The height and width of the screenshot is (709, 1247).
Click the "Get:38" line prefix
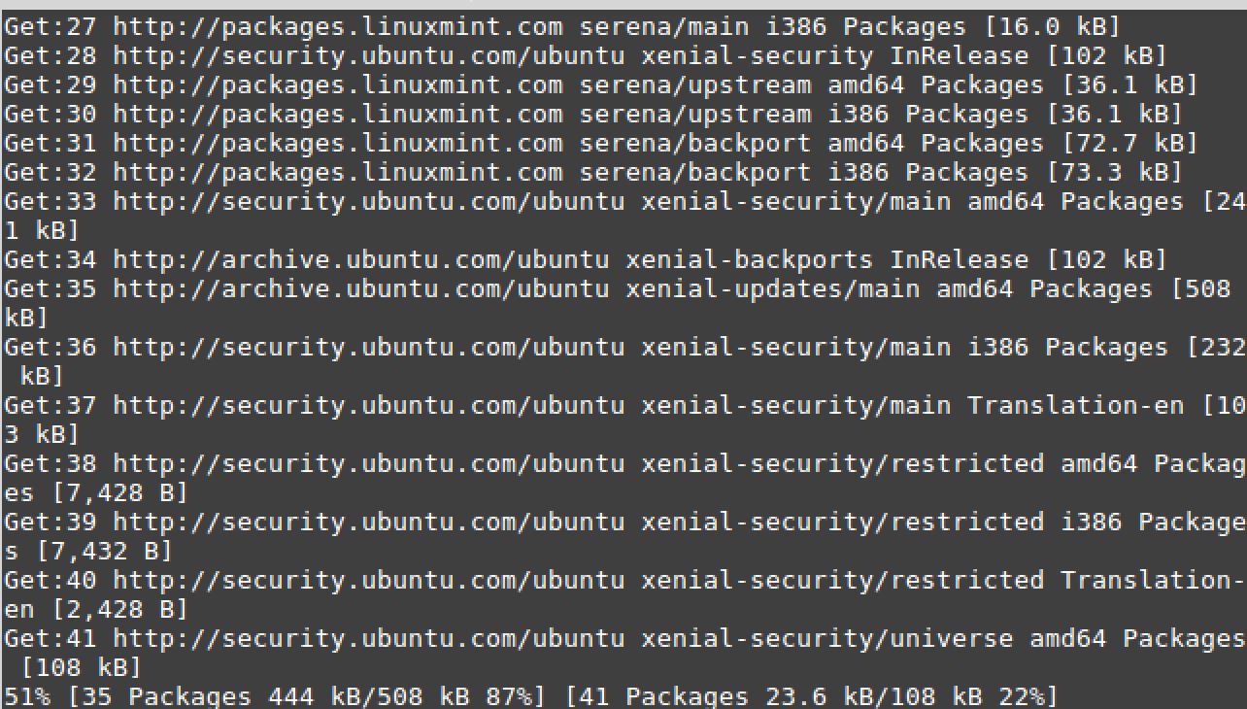50,464
